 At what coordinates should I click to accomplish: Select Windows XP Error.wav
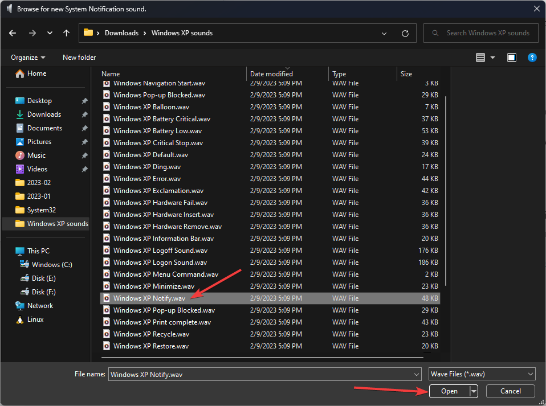[x=147, y=178]
